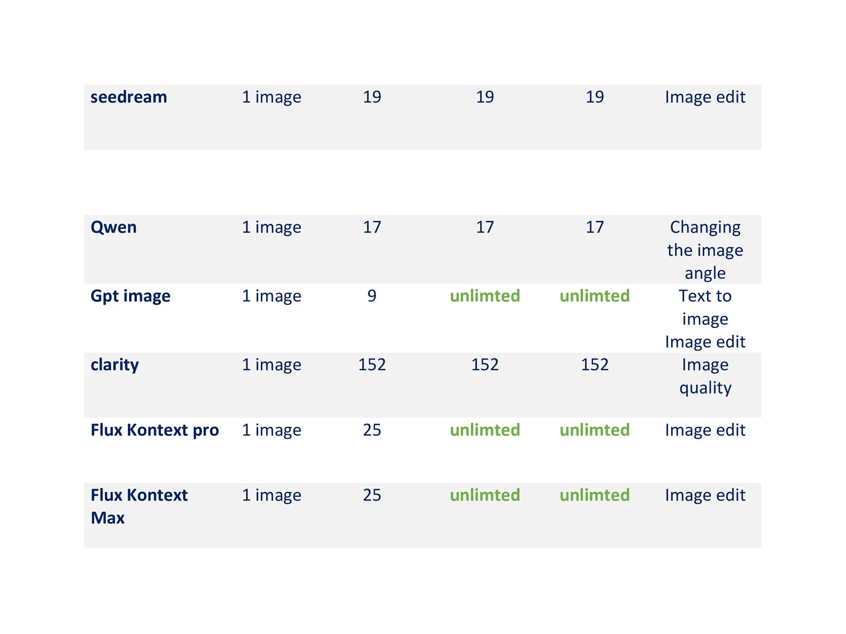Select "Image edit" in Flux Kontext pro row

coord(705,430)
